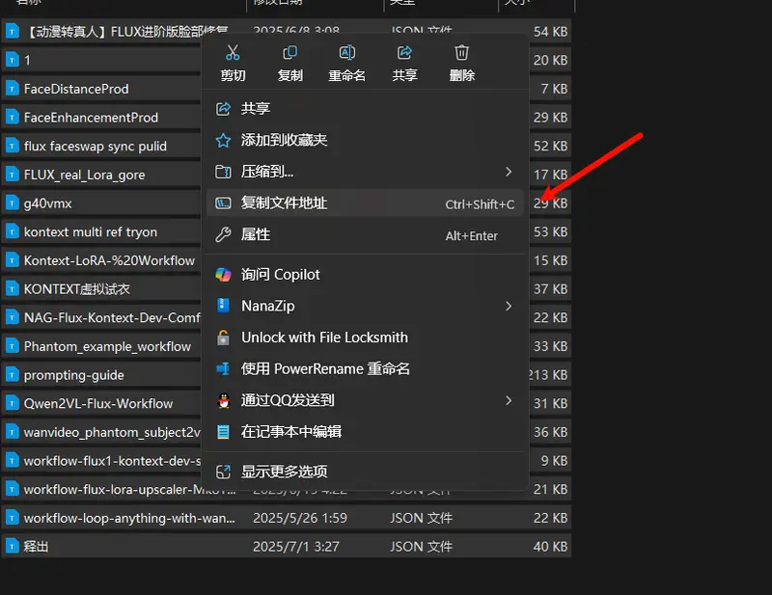Viewport: 772px width, 595px height.
Task: Click the 213 KB size cell
Action: [x=548, y=375]
